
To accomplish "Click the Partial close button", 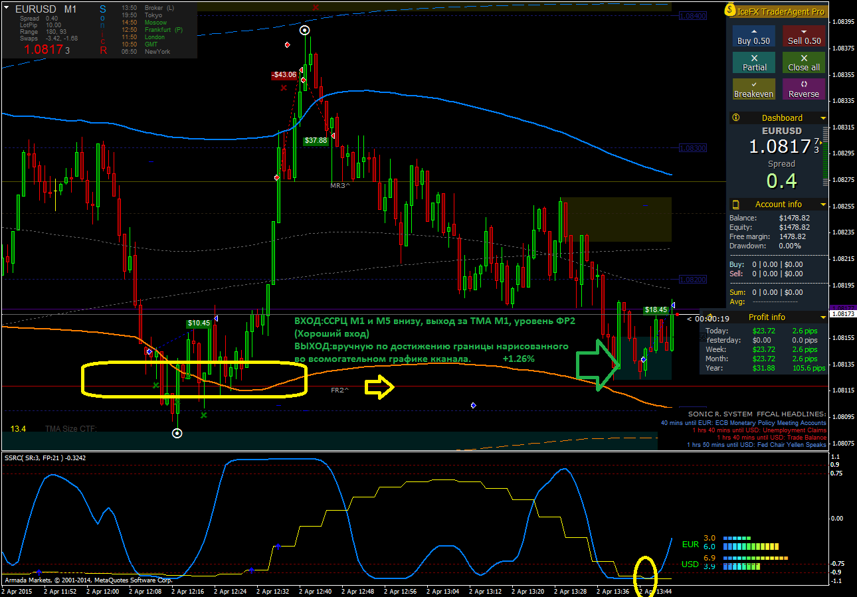I will pyautogui.click(x=753, y=62).
